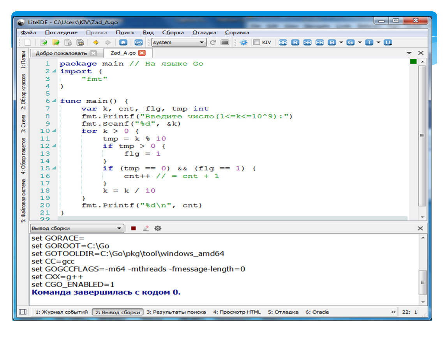Click the New file toolbar icon

28,43
